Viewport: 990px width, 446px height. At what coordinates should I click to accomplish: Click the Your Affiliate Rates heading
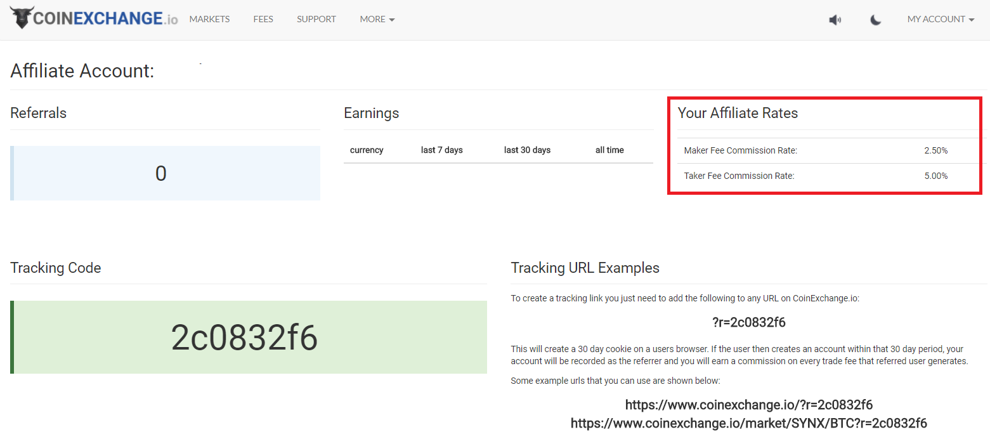tap(738, 113)
